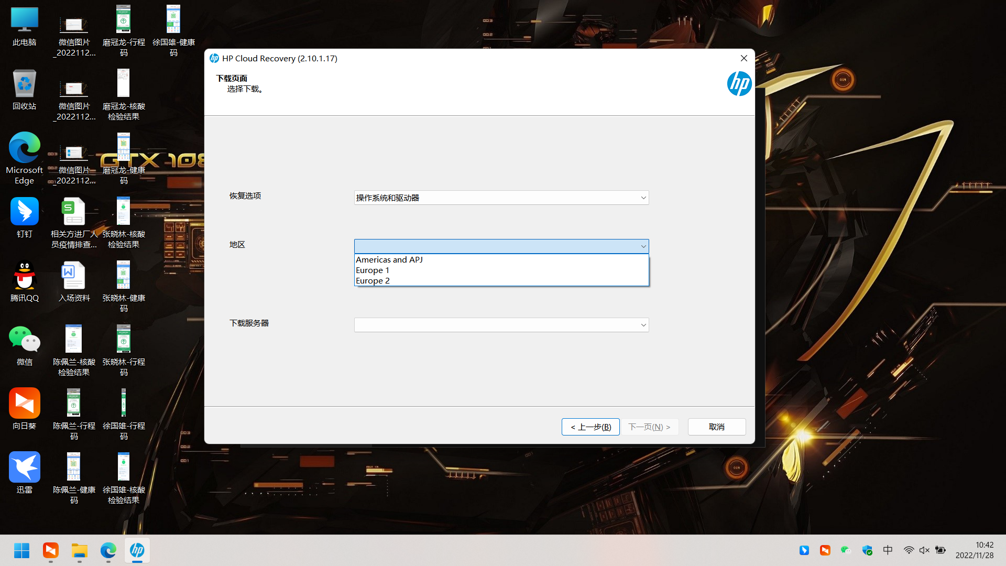Open WeChat from the system tray
Screen dimensions: 1006x566
846,550
